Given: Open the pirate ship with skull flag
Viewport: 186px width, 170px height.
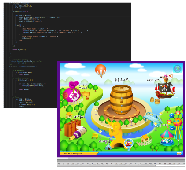Looking at the screenshot, I should coord(165,90).
